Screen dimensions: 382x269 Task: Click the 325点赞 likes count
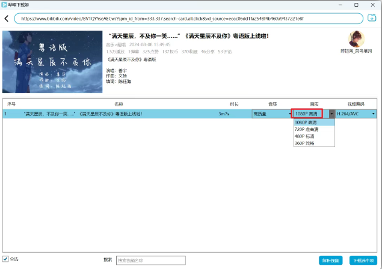click(150, 52)
